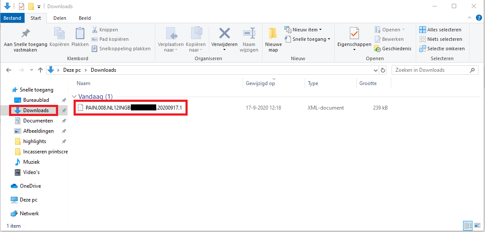485x232 pixels.
Task: Open the Bestand menu
Action: coord(12,18)
